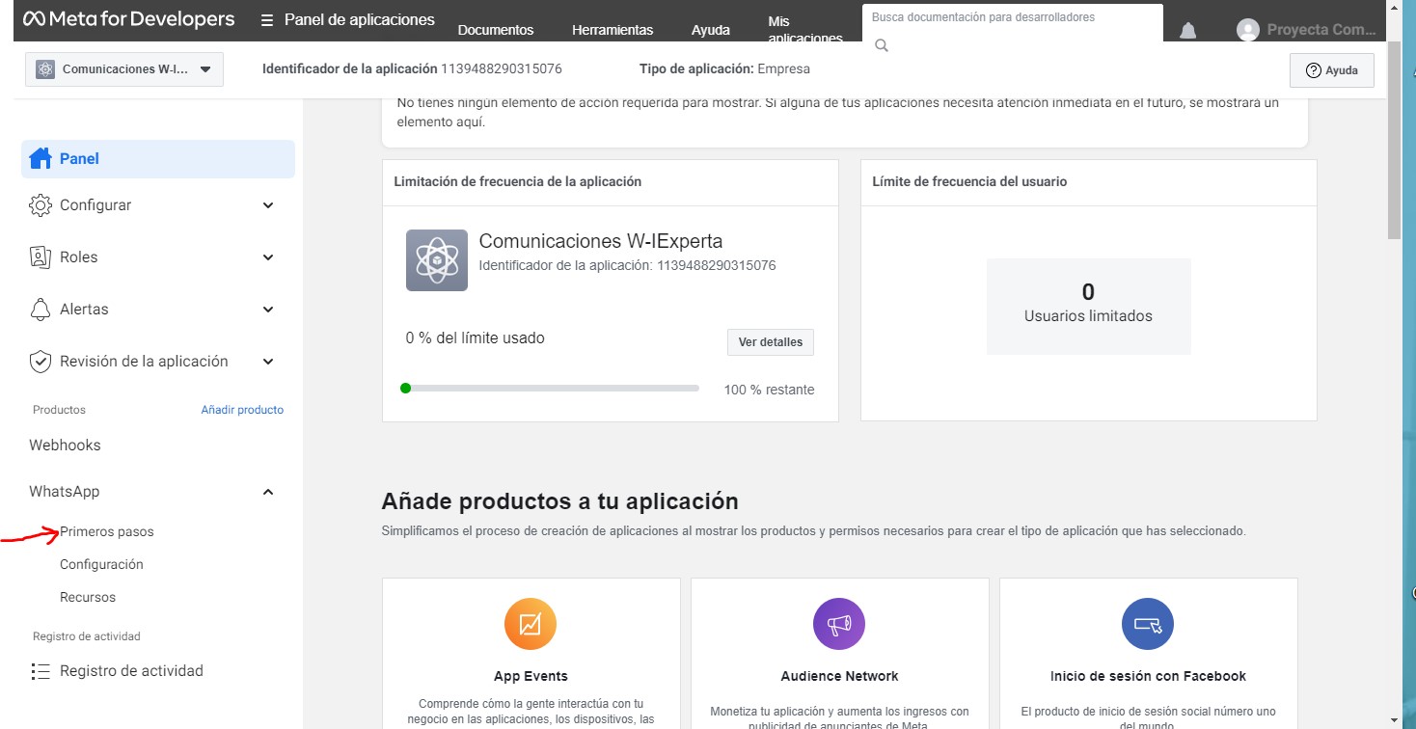The image size is (1416, 729).
Task: Click the Proyecta Com... profile name
Action: pos(1321,30)
